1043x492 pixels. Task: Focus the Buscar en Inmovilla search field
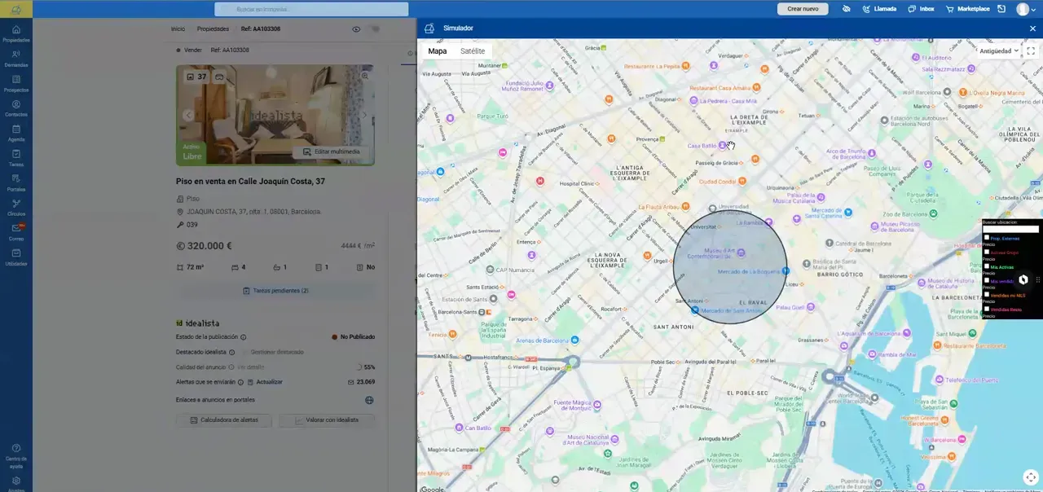coord(311,9)
